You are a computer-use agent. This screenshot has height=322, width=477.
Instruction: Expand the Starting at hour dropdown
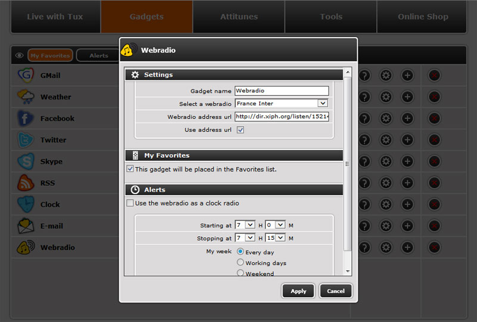tap(245, 225)
